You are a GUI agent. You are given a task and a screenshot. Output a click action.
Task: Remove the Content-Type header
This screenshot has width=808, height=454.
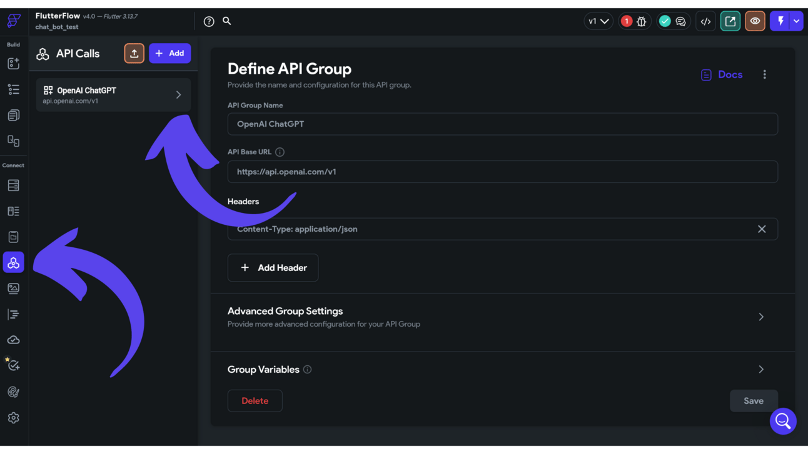[762, 229]
